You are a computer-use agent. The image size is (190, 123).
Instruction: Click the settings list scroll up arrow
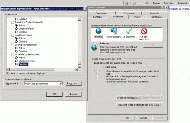pos(80,19)
